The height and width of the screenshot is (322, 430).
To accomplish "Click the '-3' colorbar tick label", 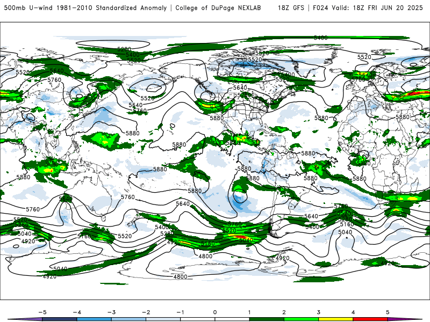I will [111, 312].
